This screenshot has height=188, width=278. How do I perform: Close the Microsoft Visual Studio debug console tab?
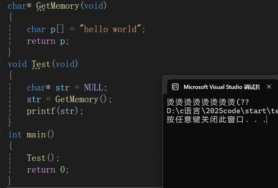pos(269,87)
